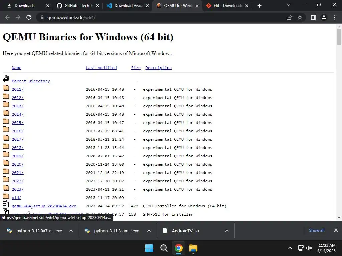Download qemu-w64-setup-20230414.exe
The height and width of the screenshot is (256, 342).
pos(44,206)
